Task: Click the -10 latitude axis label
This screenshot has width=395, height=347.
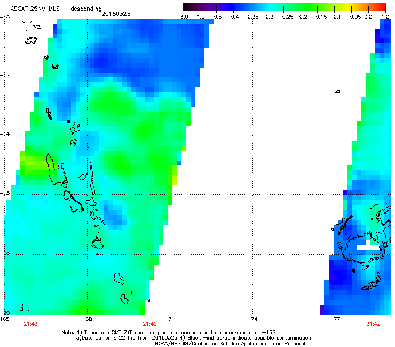Action: pyautogui.click(x=5, y=18)
